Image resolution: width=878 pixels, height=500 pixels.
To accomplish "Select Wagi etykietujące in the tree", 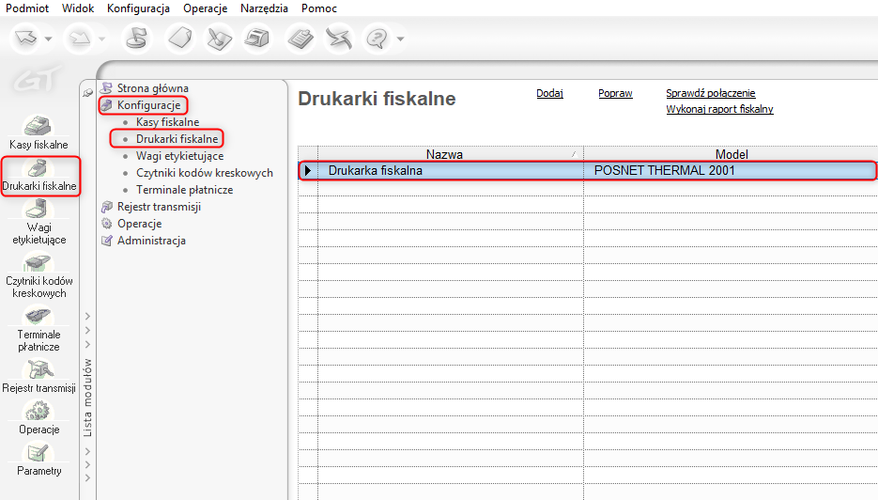I will tap(179, 156).
